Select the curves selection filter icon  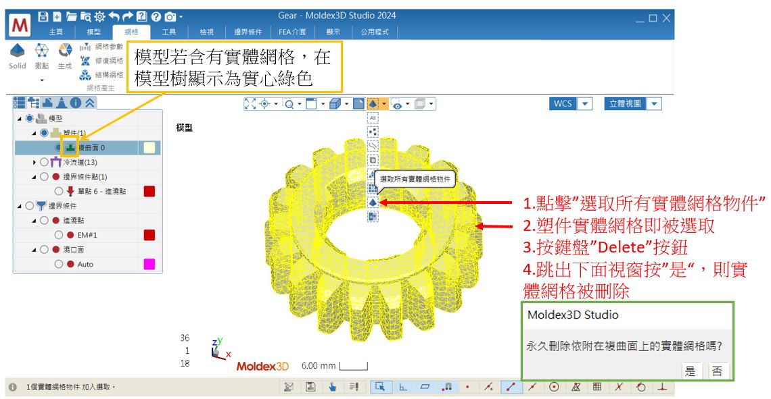point(373,146)
